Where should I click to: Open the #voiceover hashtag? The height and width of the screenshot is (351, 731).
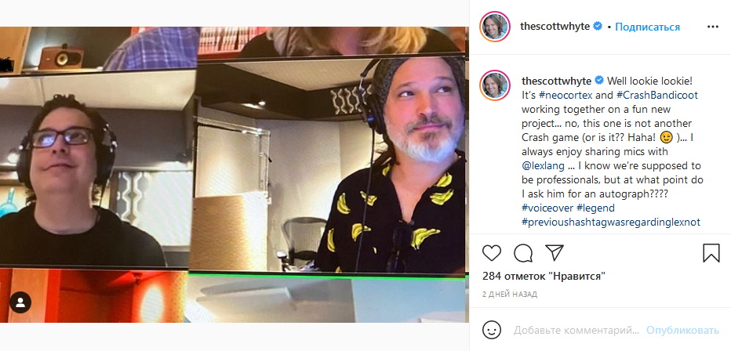[x=547, y=208]
